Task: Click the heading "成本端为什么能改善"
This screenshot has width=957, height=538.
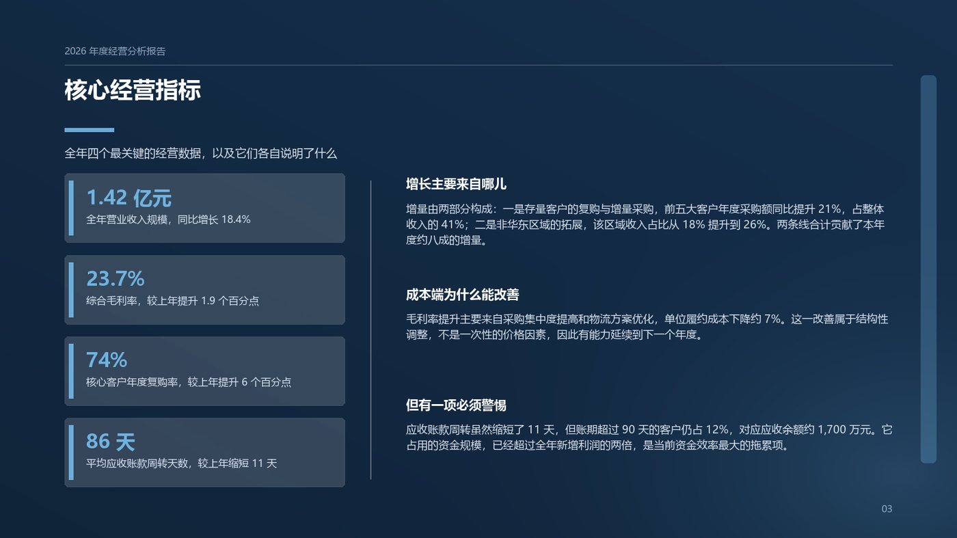Action: point(463,295)
